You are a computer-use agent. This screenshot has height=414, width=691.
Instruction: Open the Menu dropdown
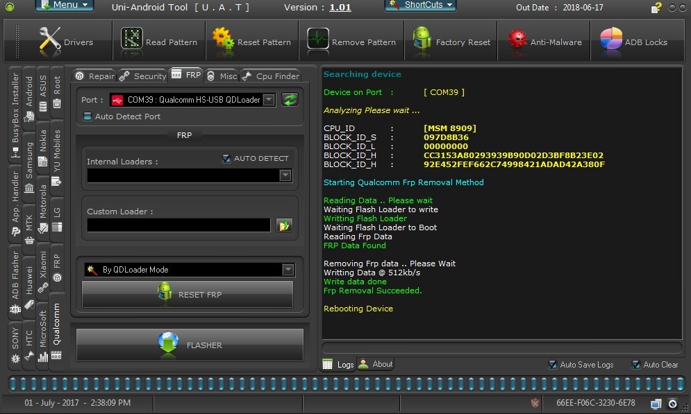pos(65,6)
